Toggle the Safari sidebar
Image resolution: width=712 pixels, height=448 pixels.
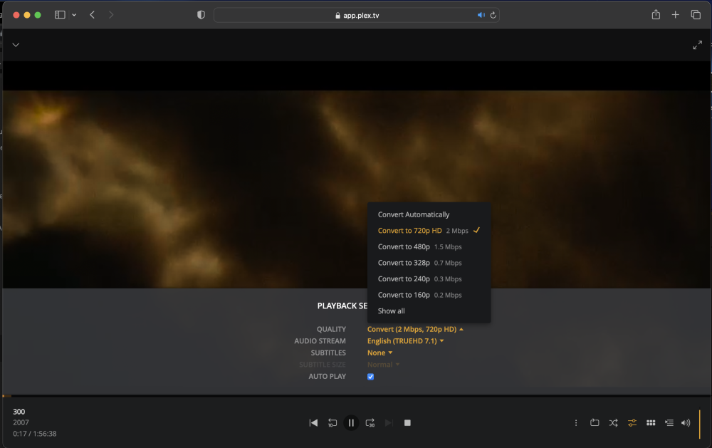pos(60,15)
